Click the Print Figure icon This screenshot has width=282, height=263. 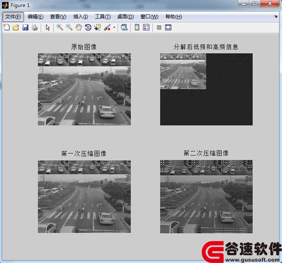35,28
